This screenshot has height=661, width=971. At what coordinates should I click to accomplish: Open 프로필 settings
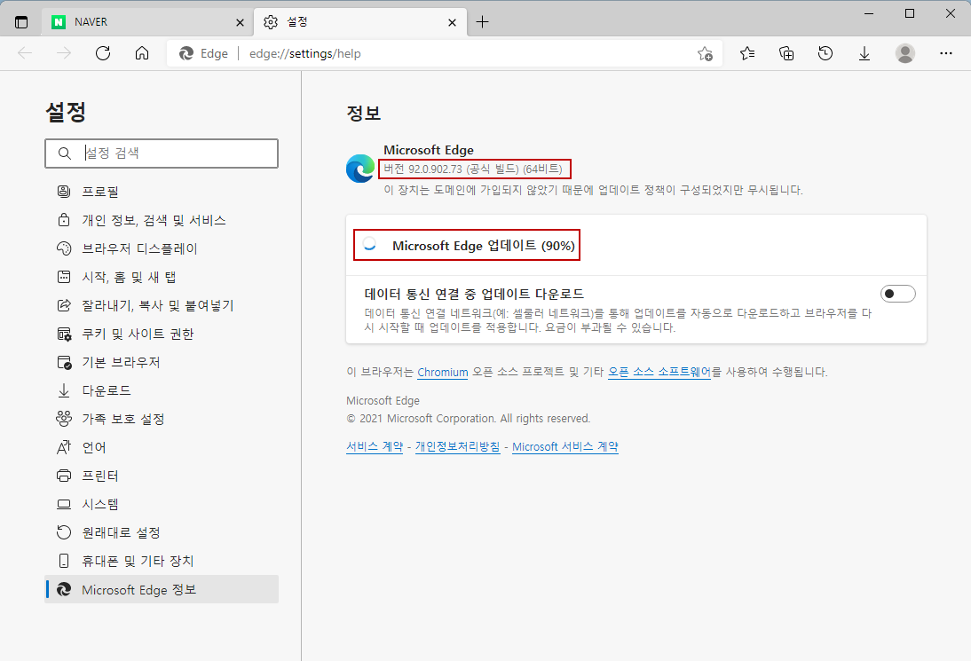pos(162,192)
